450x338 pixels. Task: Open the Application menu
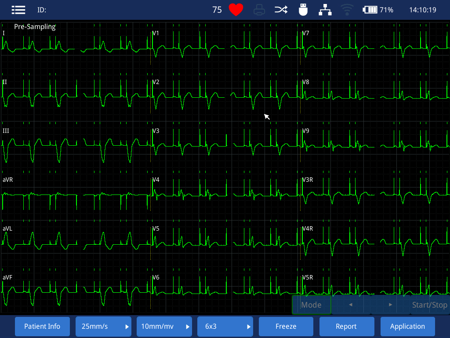pyautogui.click(x=407, y=327)
